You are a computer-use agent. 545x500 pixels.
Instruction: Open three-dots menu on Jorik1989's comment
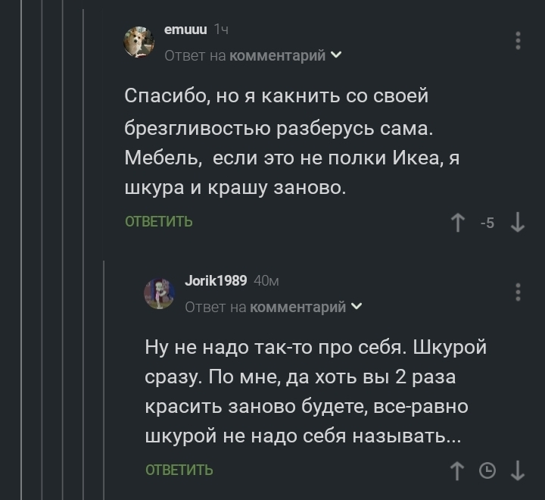click(x=518, y=292)
